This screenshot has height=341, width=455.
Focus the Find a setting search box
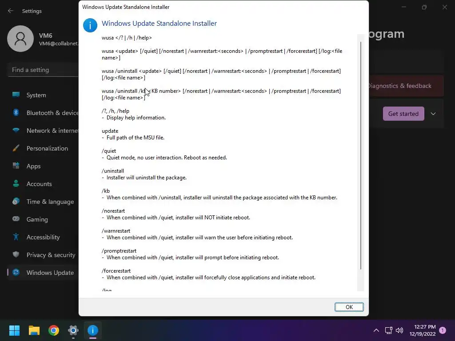[x=44, y=70]
